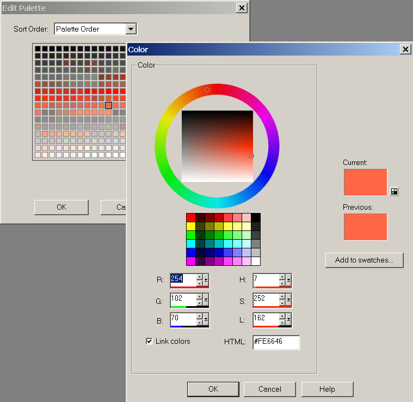Increase the L value using up spinner arrow
413x402 pixels.
[282, 316]
